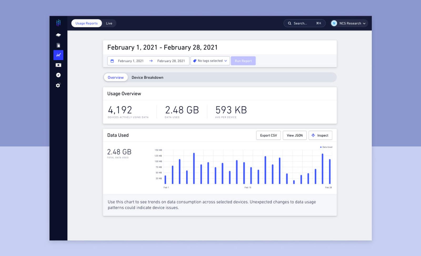Viewport: 421px width, 256px height.
Task: Select the Overview tab
Action: (116, 77)
